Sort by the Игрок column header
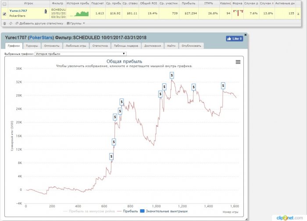Screen dimensions: 307x221 (x=29, y=4)
